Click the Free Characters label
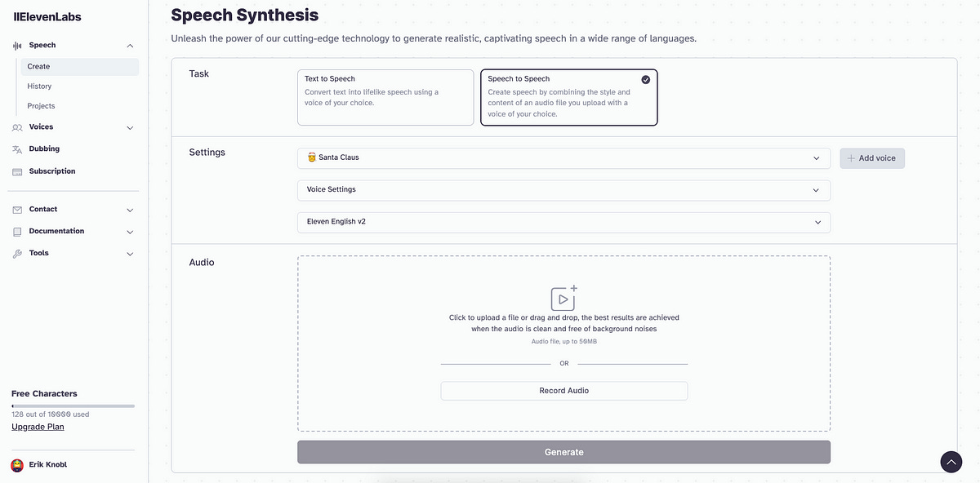 [x=44, y=393]
